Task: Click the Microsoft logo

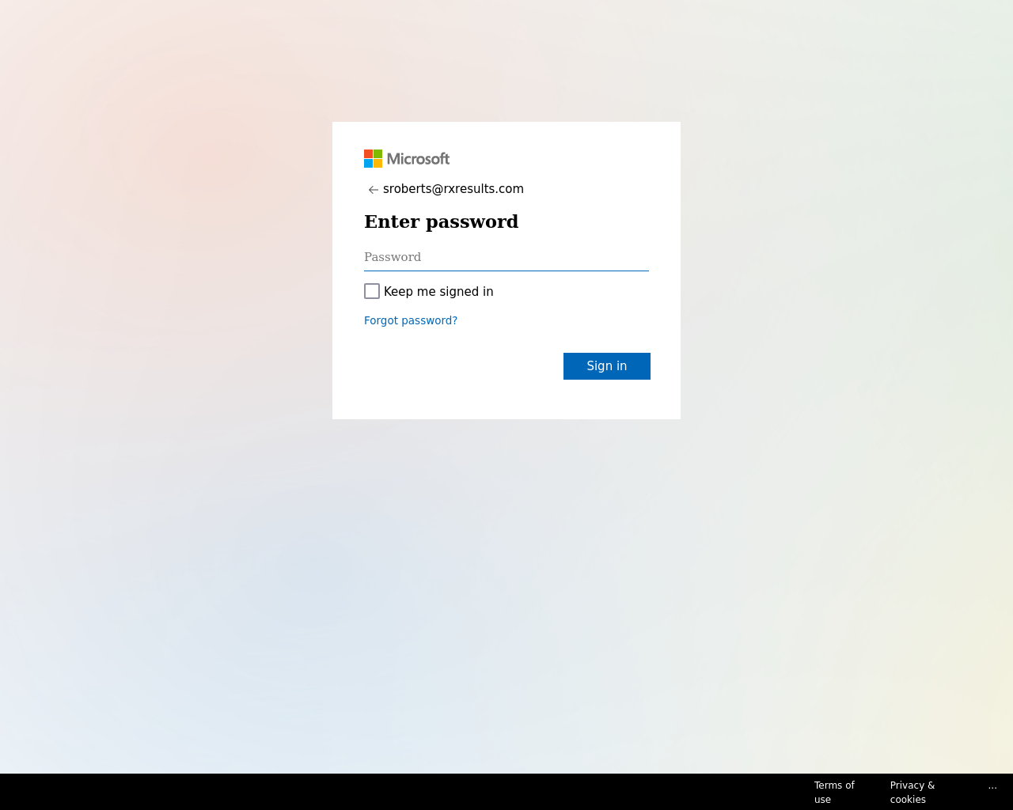Action: pyautogui.click(x=407, y=159)
